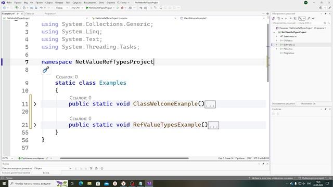Open the Расширения menu
The width and height of the screenshot is (333, 187).
pos(90,3)
